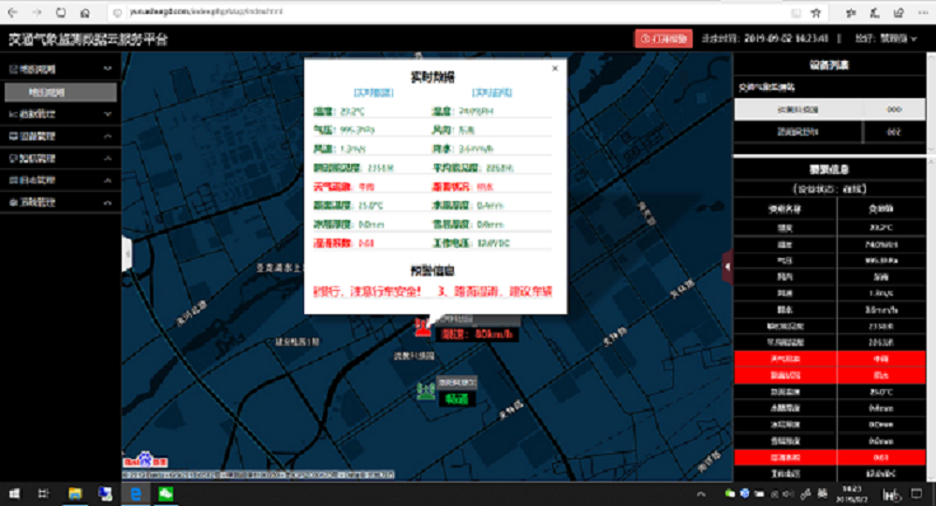
Task: Close the real-time data popup
Action: click(x=554, y=68)
